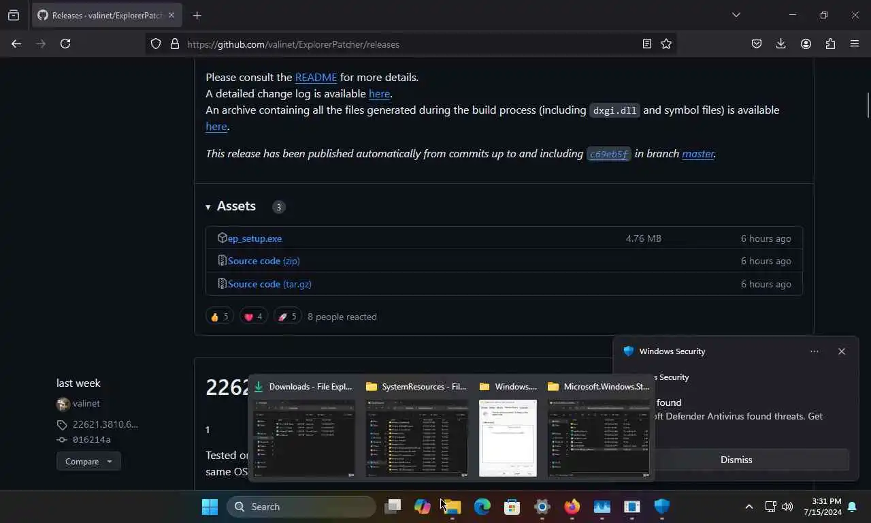The height and width of the screenshot is (523, 871).
Task: Select the Releases valinet/ExplorerPatcher tab
Action: [x=107, y=15]
